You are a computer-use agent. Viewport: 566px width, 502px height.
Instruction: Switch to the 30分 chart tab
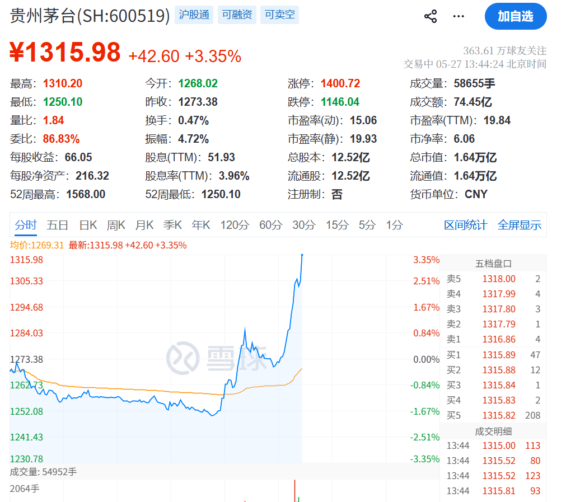click(304, 225)
